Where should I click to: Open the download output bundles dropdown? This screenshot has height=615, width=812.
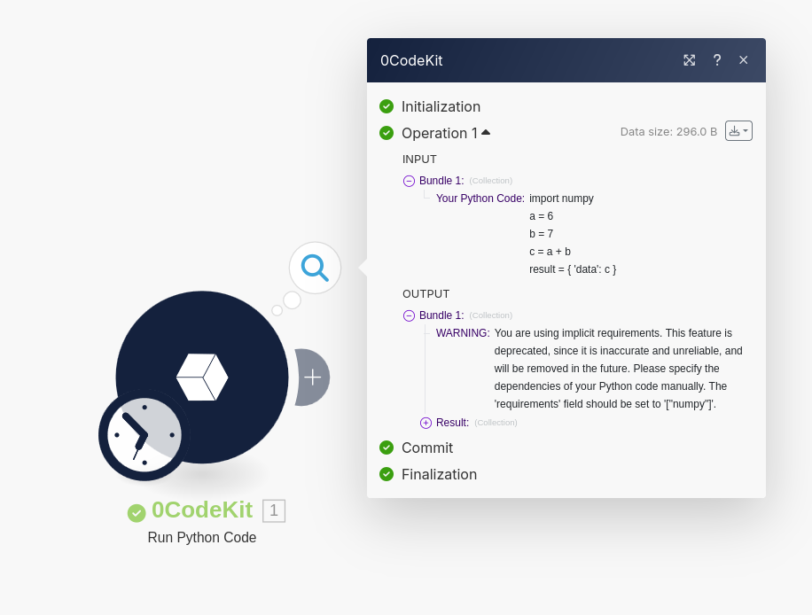coord(738,131)
